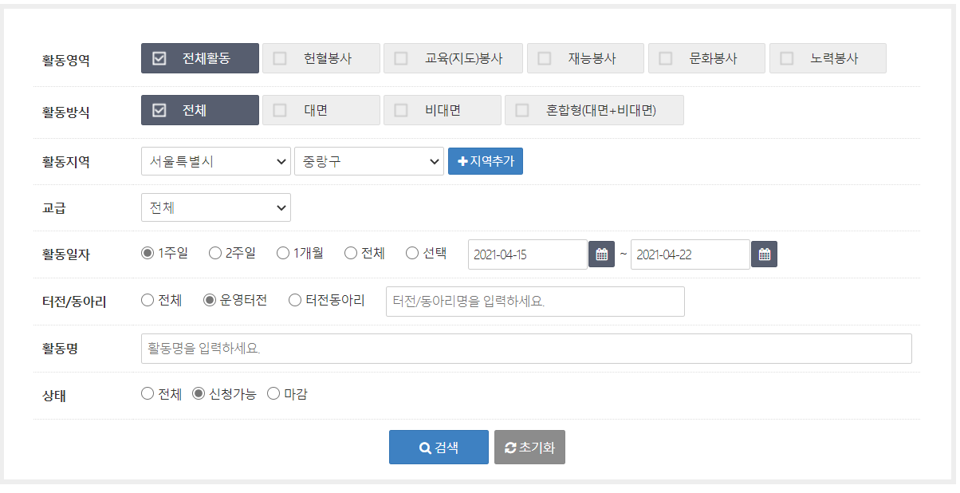Open the end date calendar picker icon
This screenshot has height=493, width=960.
point(764,254)
